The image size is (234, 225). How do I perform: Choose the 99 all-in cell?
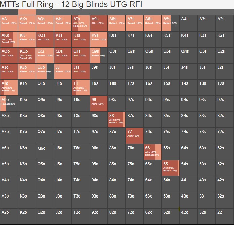(99, 104)
